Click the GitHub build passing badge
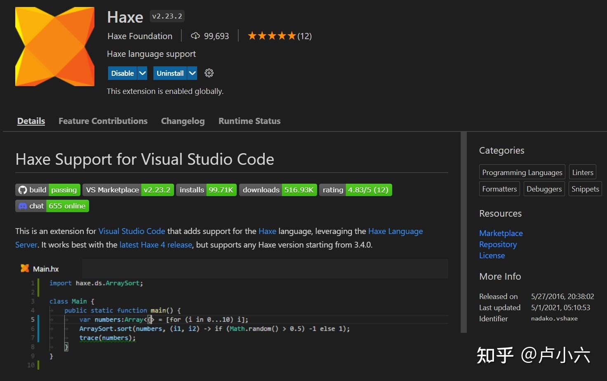The width and height of the screenshot is (607, 381). (x=48, y=190)
